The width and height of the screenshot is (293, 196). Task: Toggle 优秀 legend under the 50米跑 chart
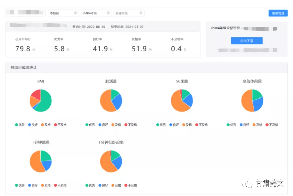(x=161, y=125)
